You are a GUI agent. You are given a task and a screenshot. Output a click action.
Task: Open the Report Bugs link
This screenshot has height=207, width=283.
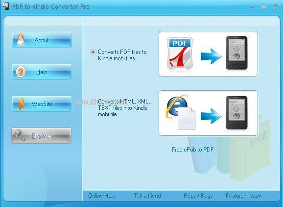coord(198,196)
